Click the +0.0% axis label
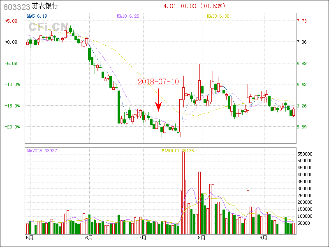The height and width of the screenshot is (247, 329). tap(12, 42)
